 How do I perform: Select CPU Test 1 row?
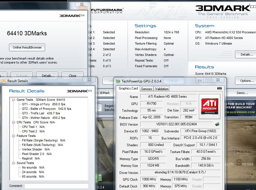(x=33, y=127)
